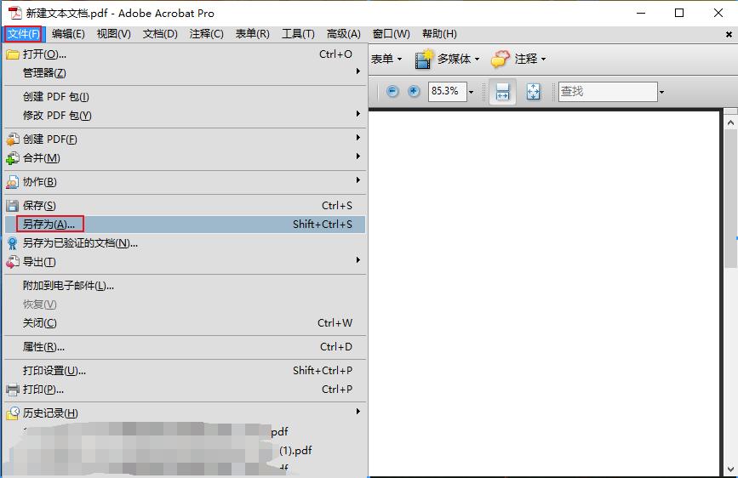Expand the 注释 toolbar dropdown
The height and width of the screenshot is (478, 738).
(543, 60)
